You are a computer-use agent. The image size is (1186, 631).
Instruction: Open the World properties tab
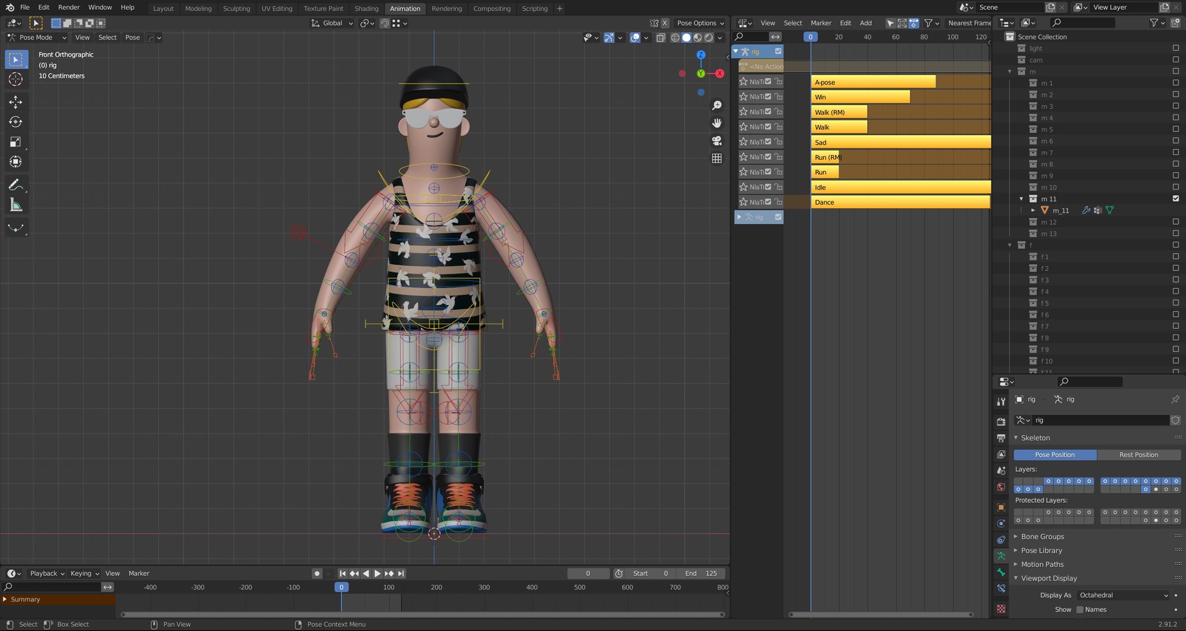[1001, 487]
